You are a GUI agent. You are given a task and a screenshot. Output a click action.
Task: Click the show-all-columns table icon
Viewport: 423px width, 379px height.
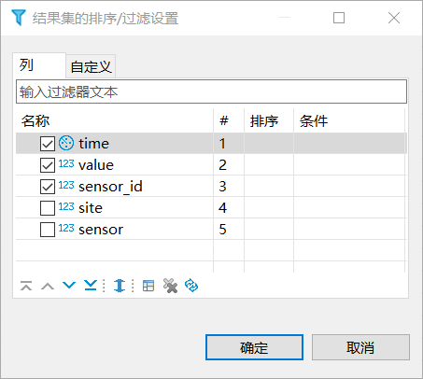click(x=148, y=286)
